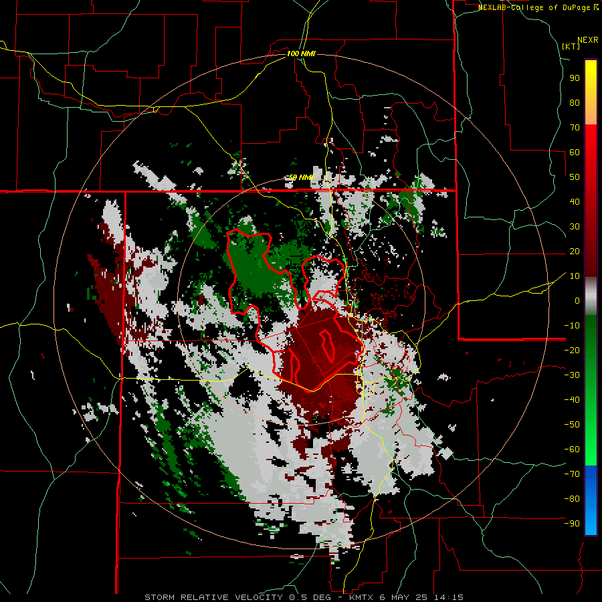The width and height of the screenshot is (602, 602).
Task: Select the 10 value on velocity scale
Action: (x=575, y=276)
